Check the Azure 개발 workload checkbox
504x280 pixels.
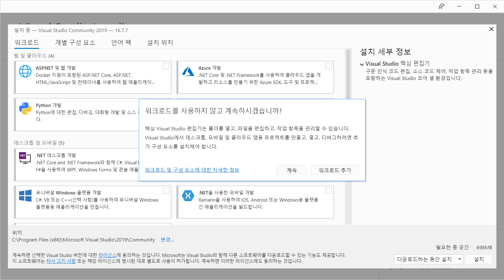(x=329, y=66)
